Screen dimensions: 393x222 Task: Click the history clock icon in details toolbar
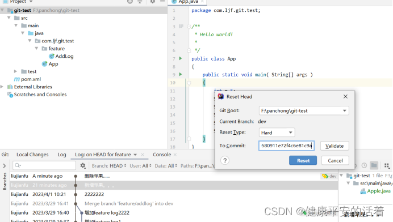pyautogui.click(x=364, y=165)
